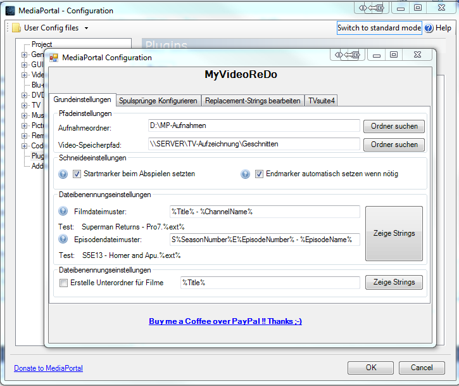
Task: Click the OK button
Action: [370, 368]
